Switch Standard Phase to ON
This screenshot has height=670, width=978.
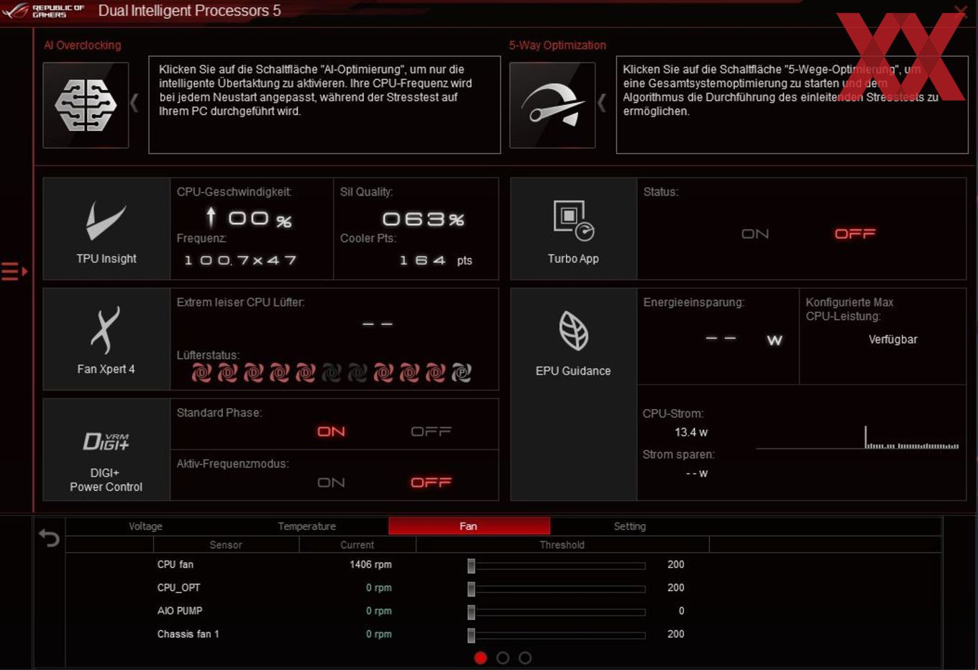[332, 431]
